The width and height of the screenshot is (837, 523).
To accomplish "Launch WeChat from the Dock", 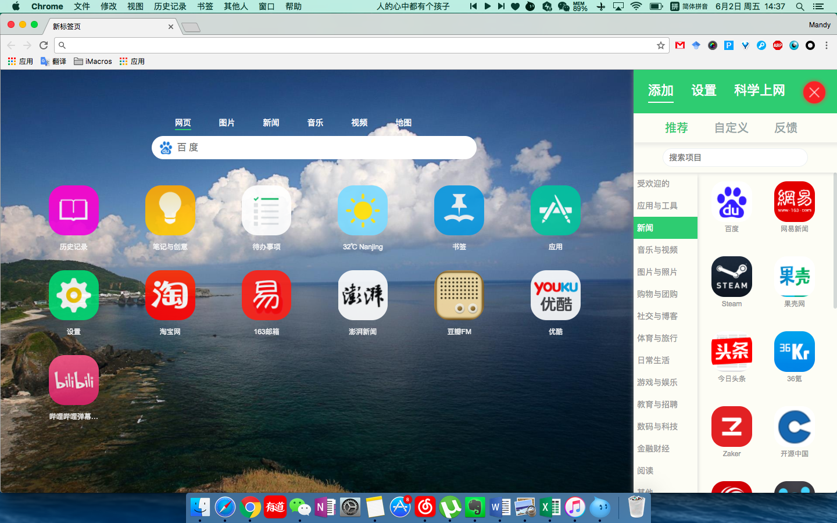I will tap(300, 507).
